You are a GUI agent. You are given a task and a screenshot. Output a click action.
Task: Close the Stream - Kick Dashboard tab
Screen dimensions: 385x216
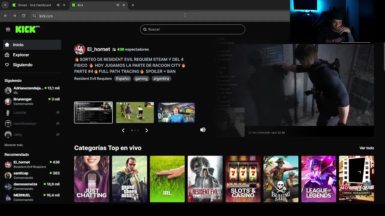point(64,5)
